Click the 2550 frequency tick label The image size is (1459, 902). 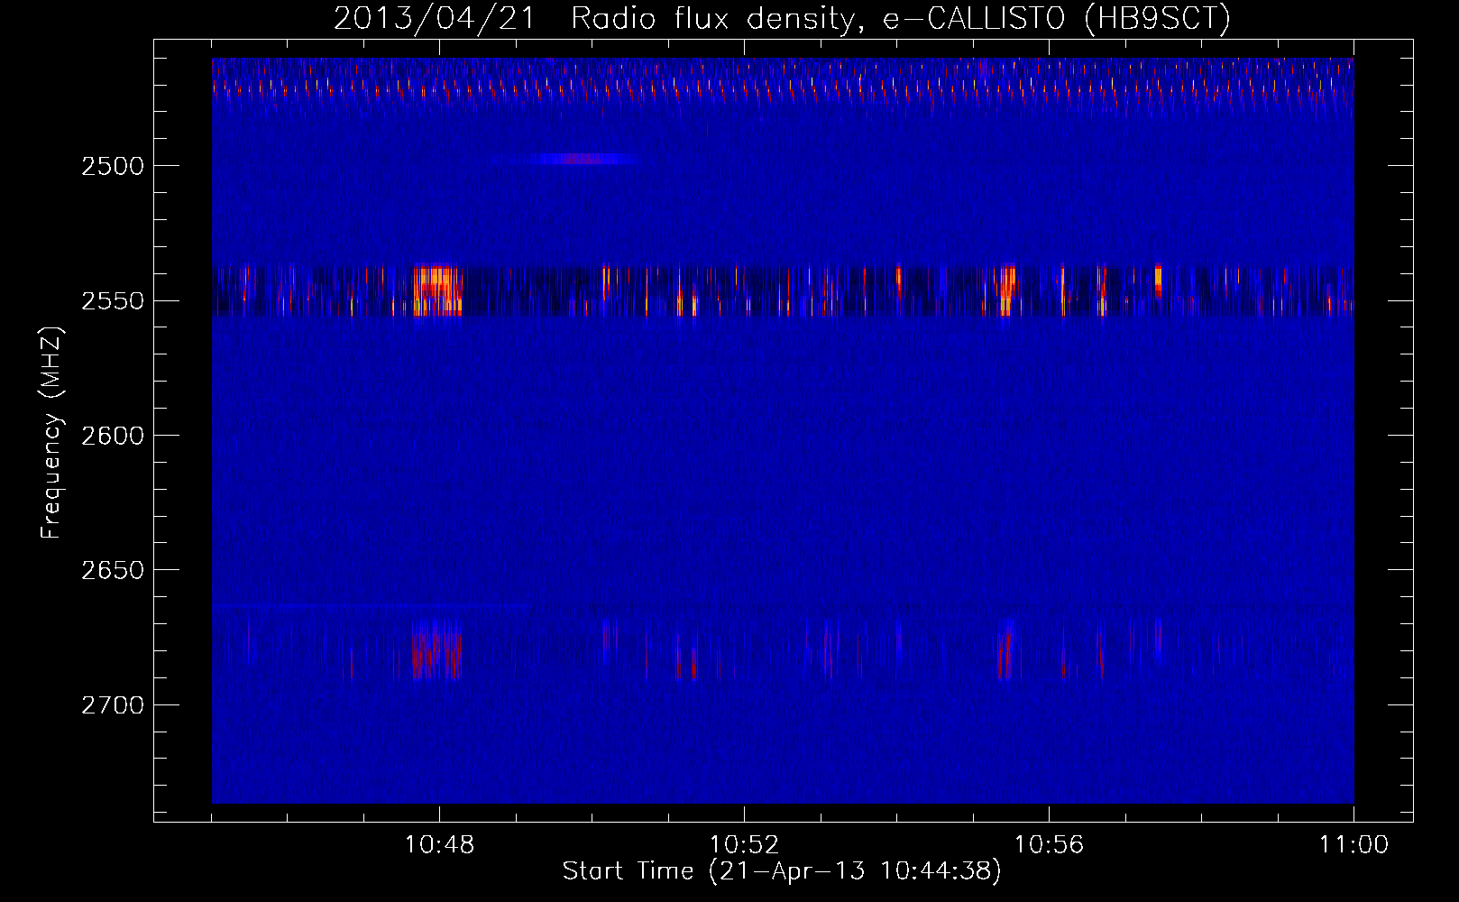[113, 300]
